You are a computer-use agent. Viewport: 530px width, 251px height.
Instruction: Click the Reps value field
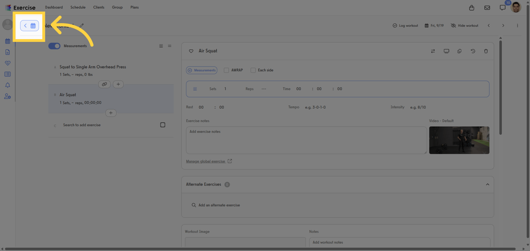(264, 89)
